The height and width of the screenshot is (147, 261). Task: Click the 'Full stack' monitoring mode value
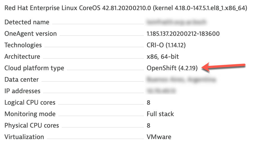pos(160,114)
